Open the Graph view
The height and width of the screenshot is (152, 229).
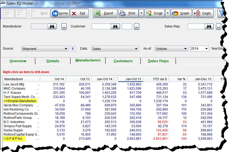click(181, 13)
